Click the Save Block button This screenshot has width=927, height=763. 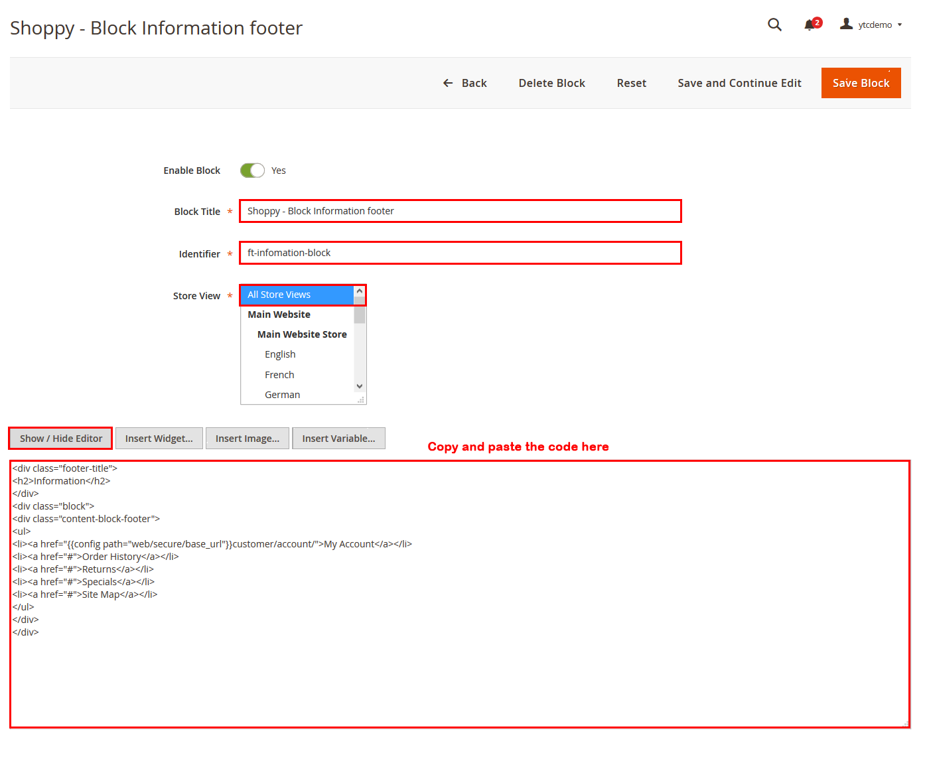tap(861, 83)
